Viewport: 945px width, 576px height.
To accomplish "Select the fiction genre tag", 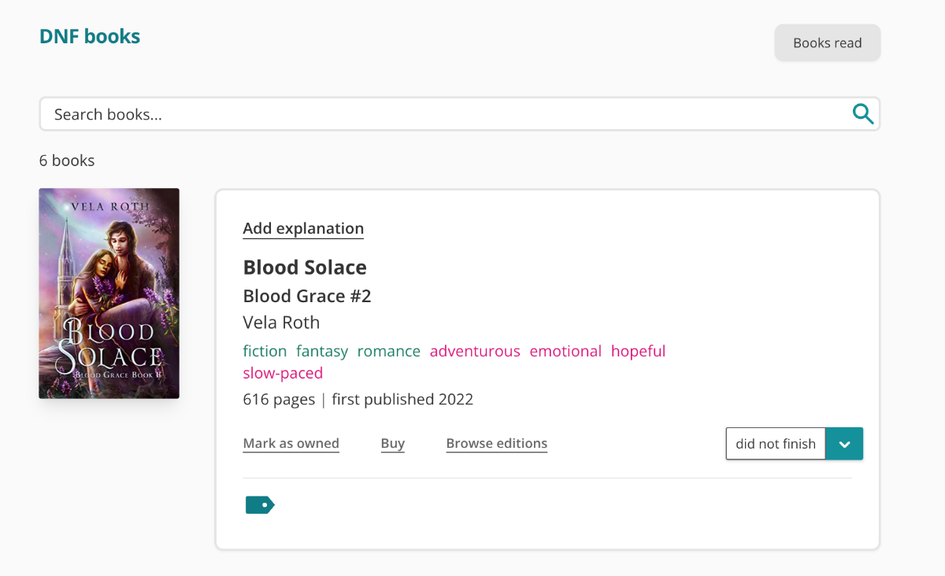I will coord(265,351).
